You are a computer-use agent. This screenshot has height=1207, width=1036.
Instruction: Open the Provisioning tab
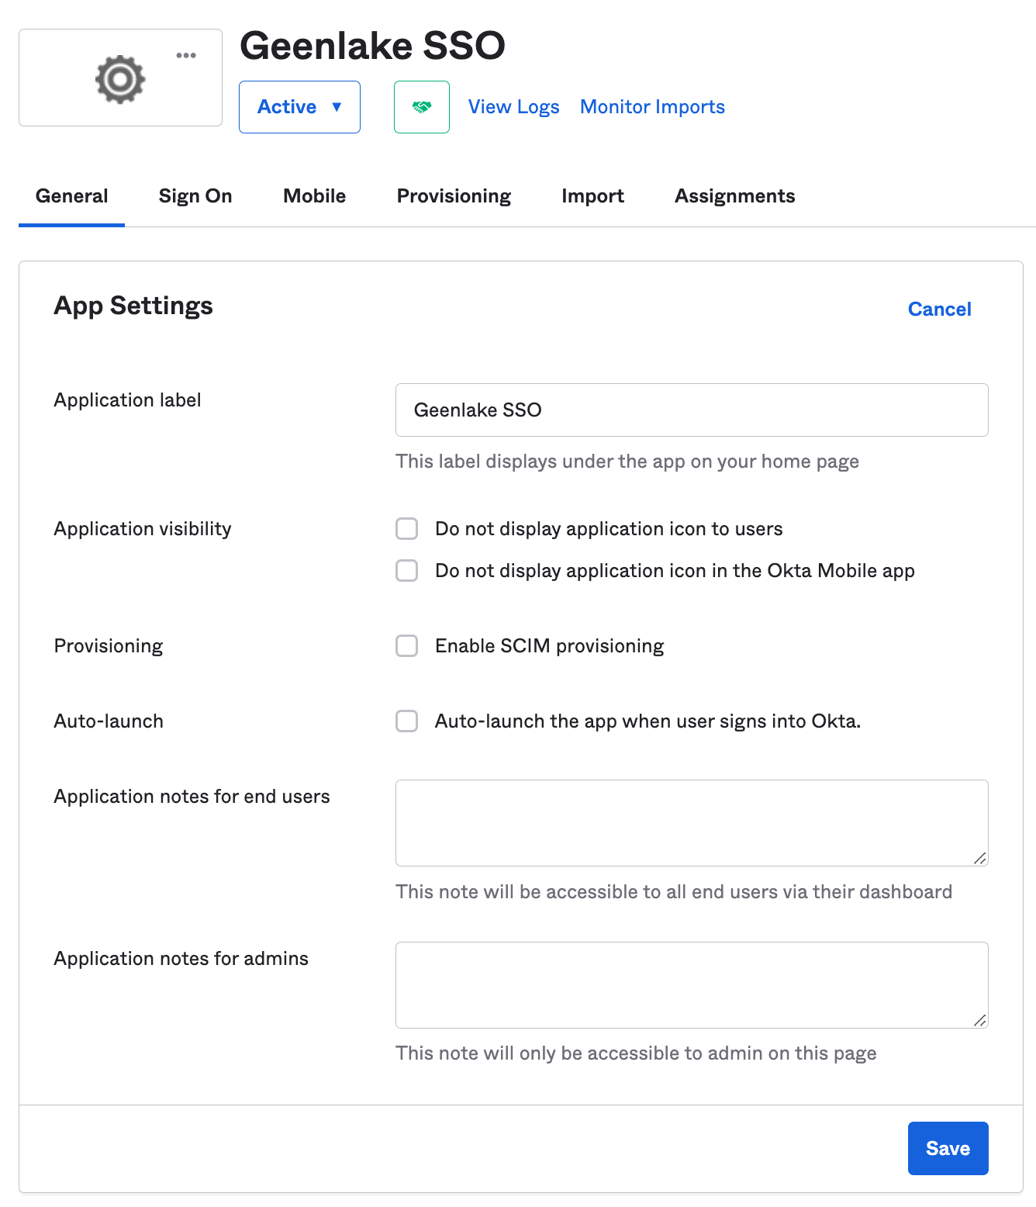point(454,195)
